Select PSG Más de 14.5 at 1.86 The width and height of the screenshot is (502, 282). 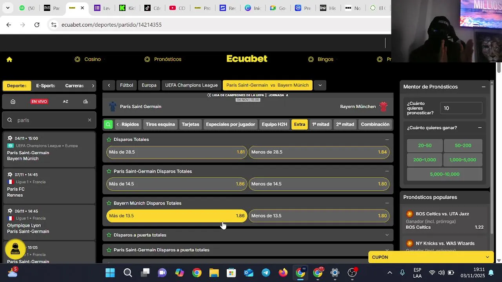click(177, 184)
